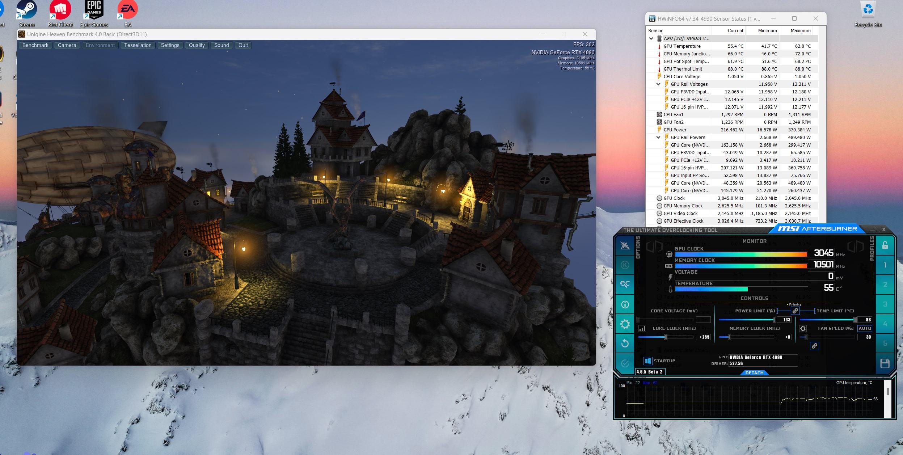This screenshot has width=903, height=455.
Task: Click the Priority arrow above link icon
Action: click(788, 304)
